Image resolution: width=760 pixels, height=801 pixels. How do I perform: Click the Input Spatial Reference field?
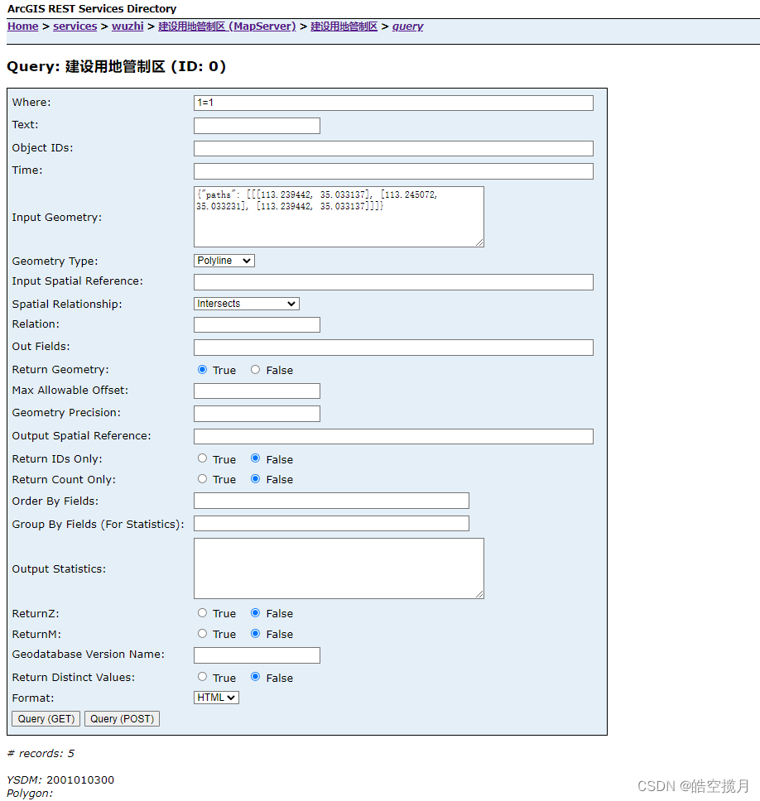tap(393, 282)
